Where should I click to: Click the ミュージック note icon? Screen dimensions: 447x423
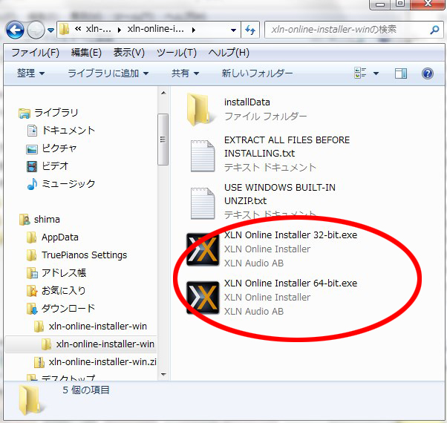click(32, 184)
